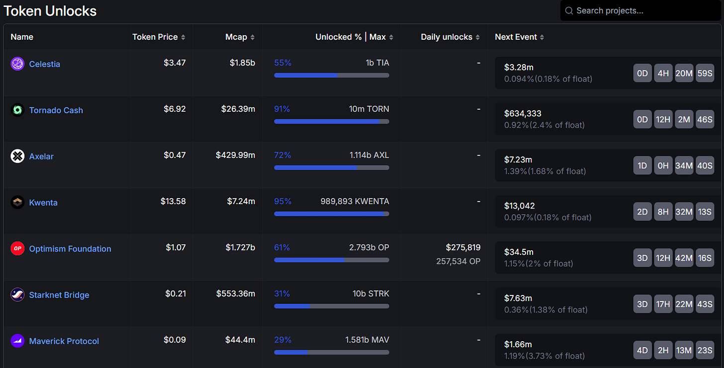Click the Optimism Foundation OP logo icon
Image resolution: width=724 pixels, height=368 pixels.
17,248
